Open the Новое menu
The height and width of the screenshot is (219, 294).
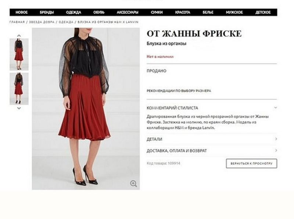point(22,12)
